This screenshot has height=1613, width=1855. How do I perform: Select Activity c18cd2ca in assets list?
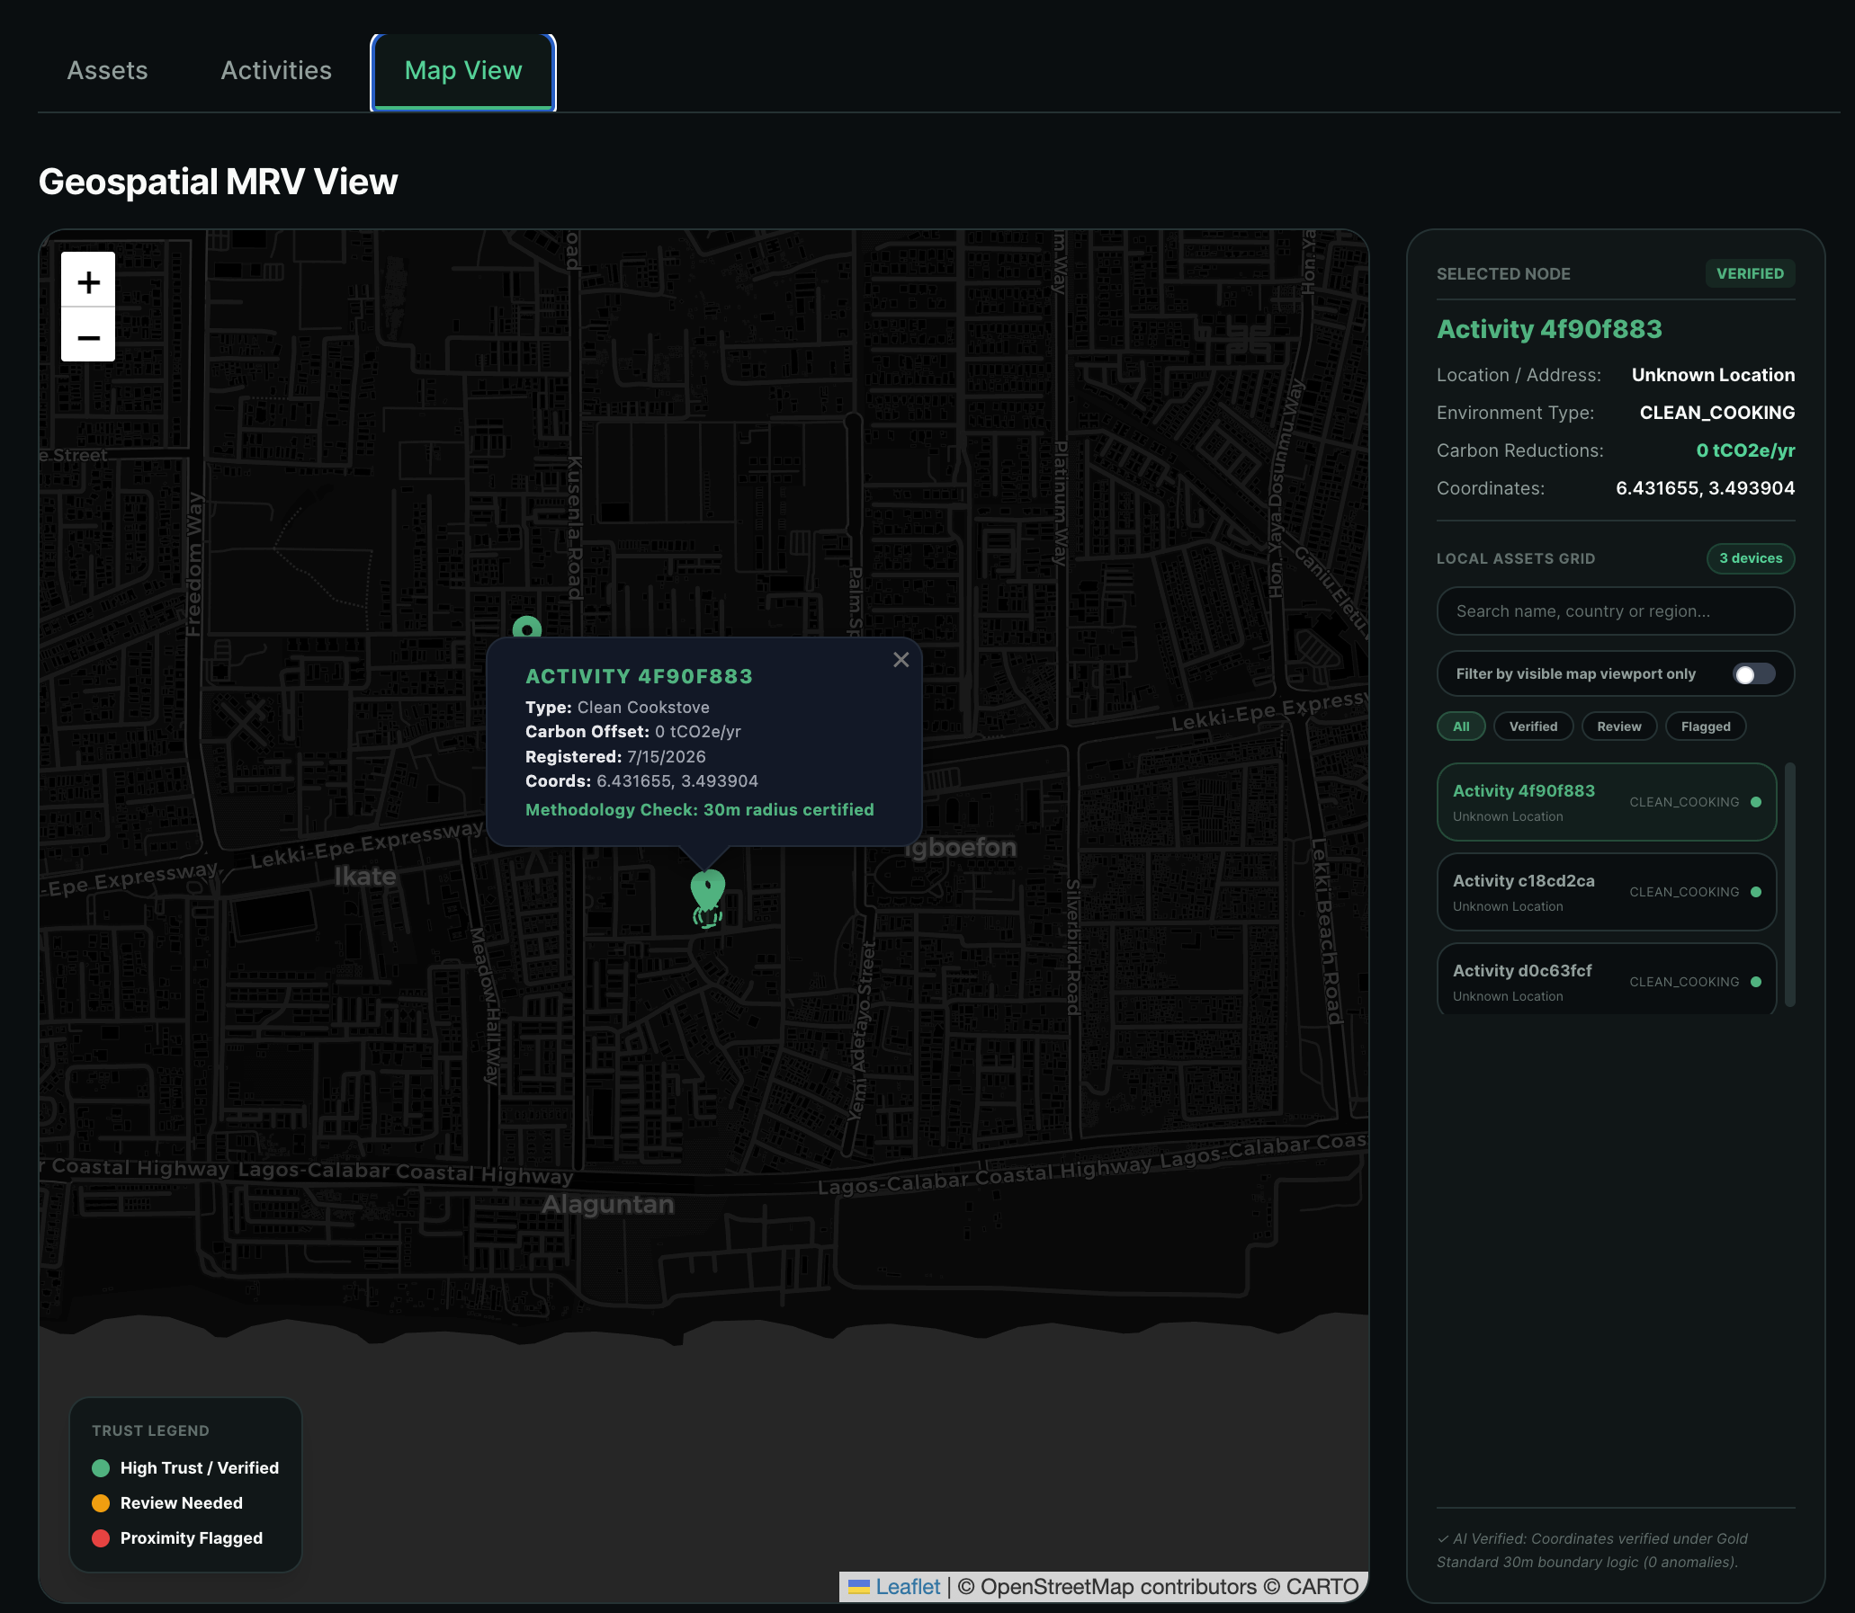pos(1606,892)
